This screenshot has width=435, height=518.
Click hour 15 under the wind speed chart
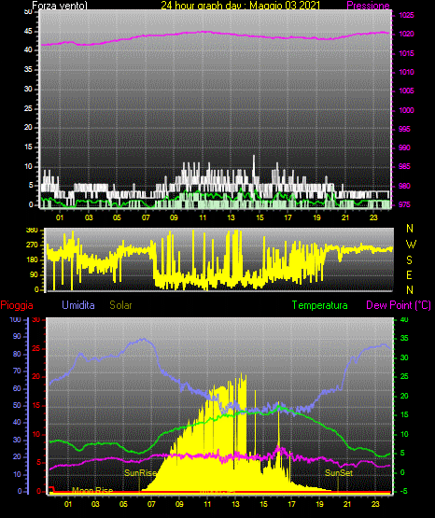point(260,217)
